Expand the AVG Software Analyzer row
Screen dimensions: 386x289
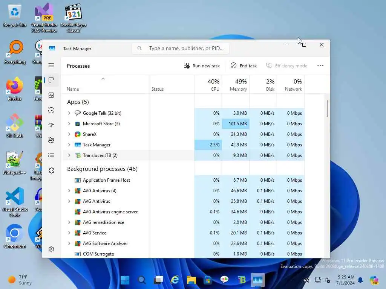pos(69,243)
